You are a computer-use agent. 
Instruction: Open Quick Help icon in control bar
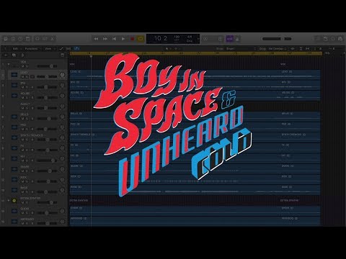pos(20,39)
